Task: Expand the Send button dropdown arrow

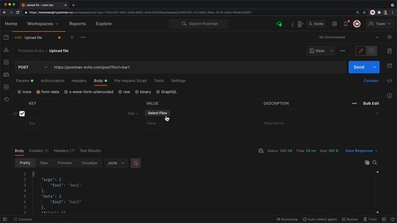Action: [375, 68]
